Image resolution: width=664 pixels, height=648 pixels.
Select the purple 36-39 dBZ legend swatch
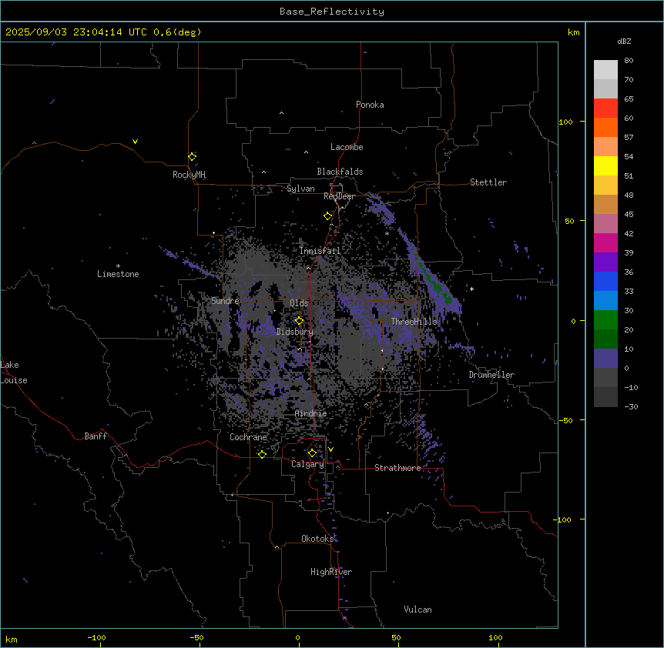(x=605, y=262)
